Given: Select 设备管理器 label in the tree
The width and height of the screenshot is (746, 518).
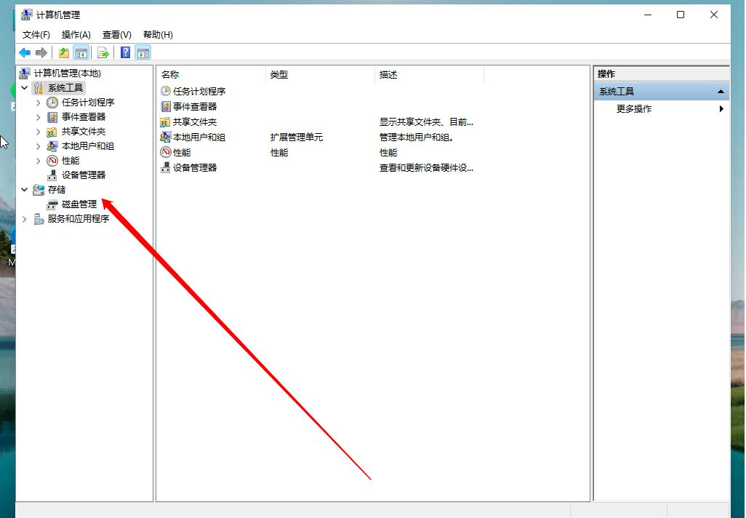Looking at the screenshot, I should coord(84,175).
